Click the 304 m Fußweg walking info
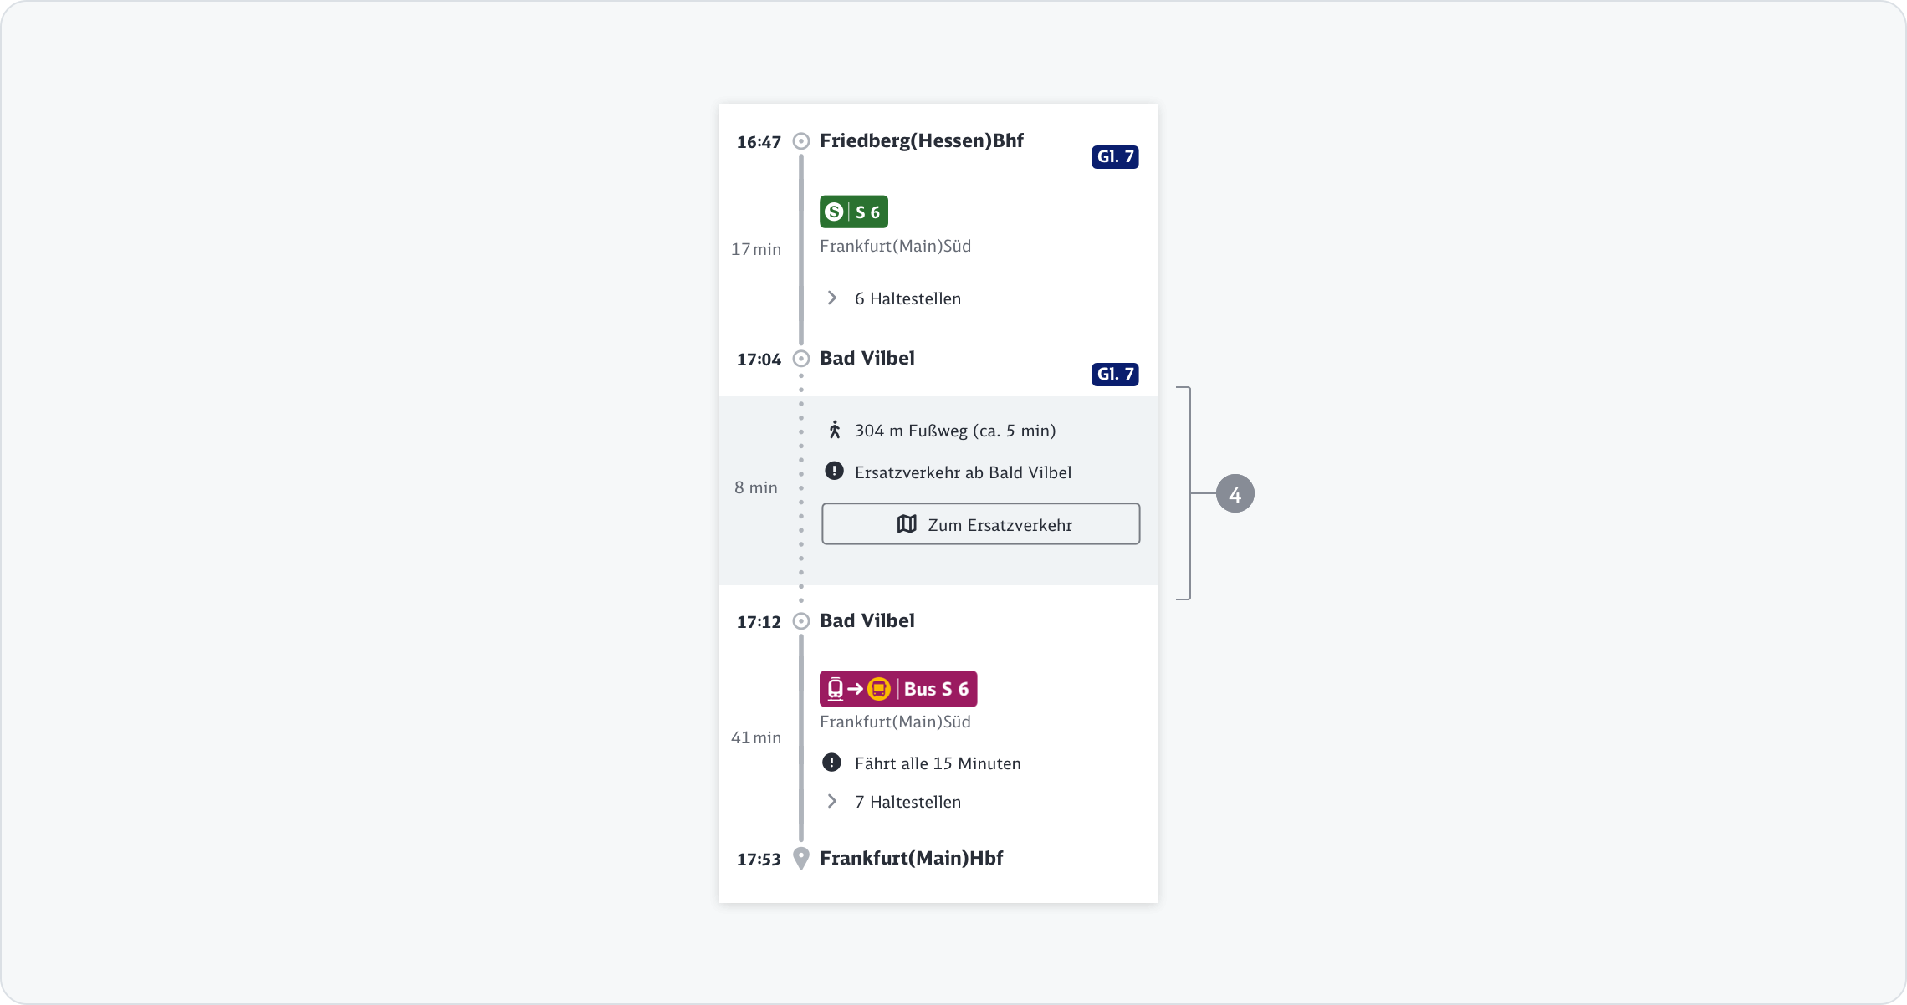1907x1005 pixels. 954,431
